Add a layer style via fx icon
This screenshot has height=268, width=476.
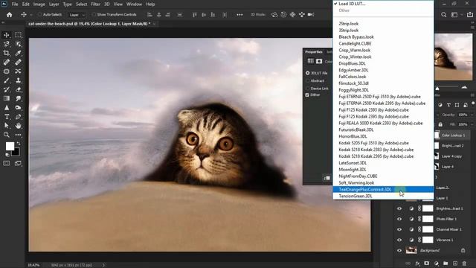click(x=418, y=264)
